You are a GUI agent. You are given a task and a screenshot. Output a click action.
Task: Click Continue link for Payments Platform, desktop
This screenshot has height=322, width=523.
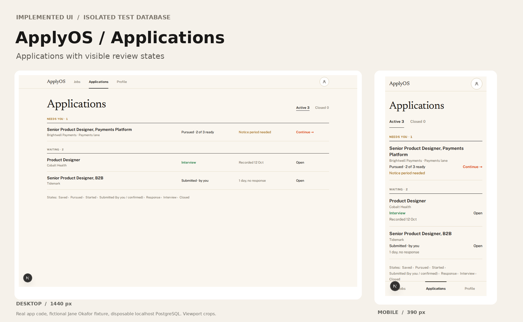click(x=305, y=132)
